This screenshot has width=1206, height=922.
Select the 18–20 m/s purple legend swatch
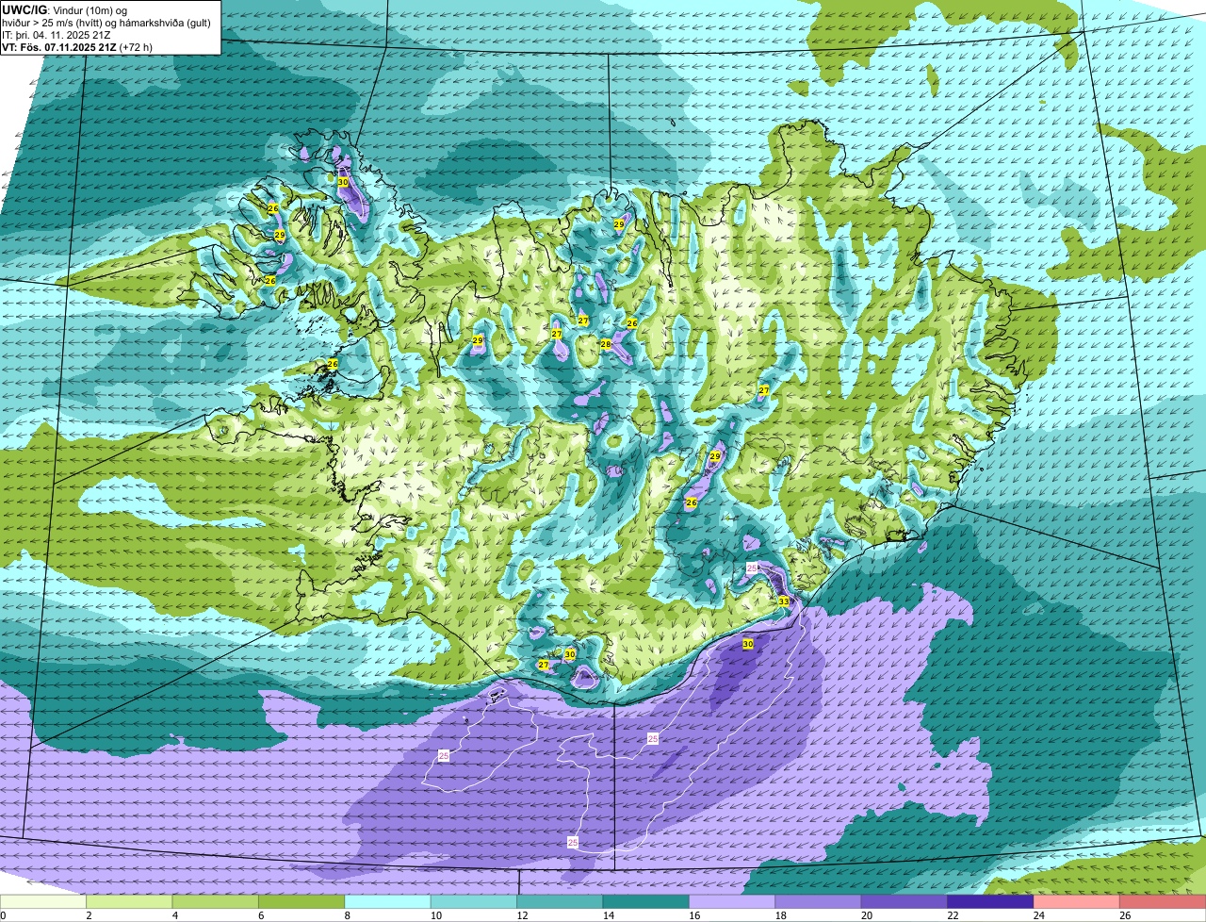click(819, 901)
